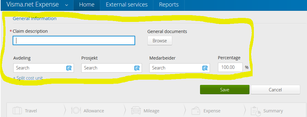Open the External services menu
This screenshot has width=307, height=117.
[x=127, y=5]
